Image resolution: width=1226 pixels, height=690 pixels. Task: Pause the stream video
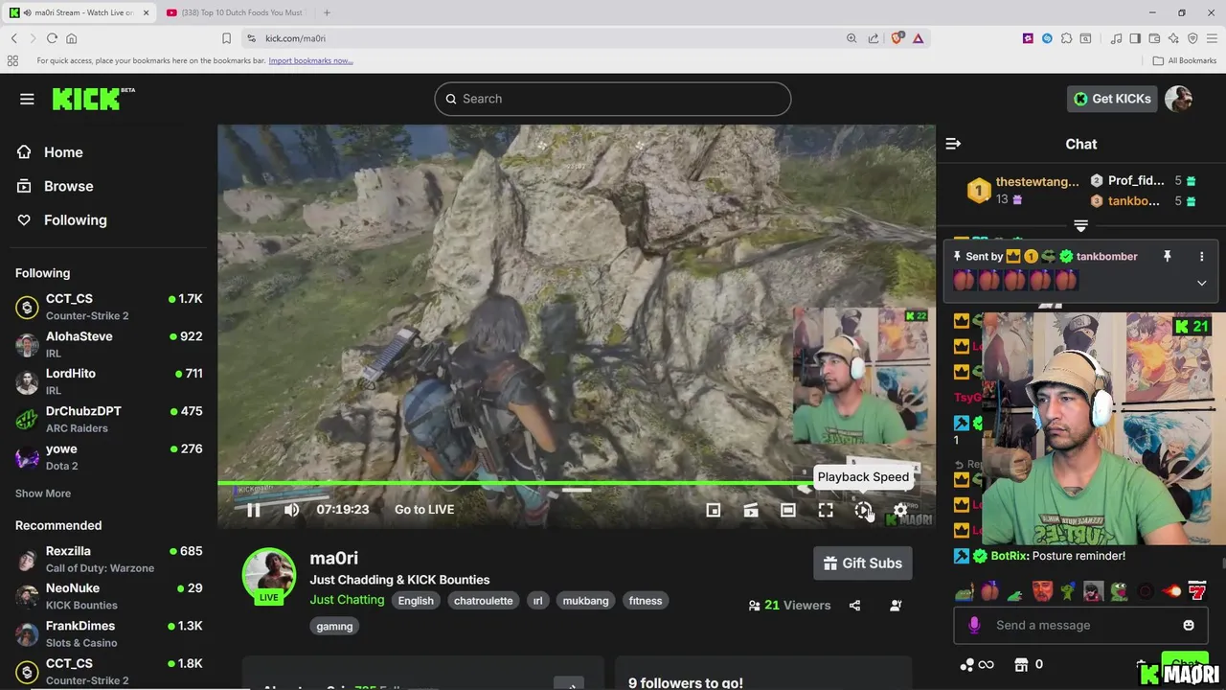(253, 510)
